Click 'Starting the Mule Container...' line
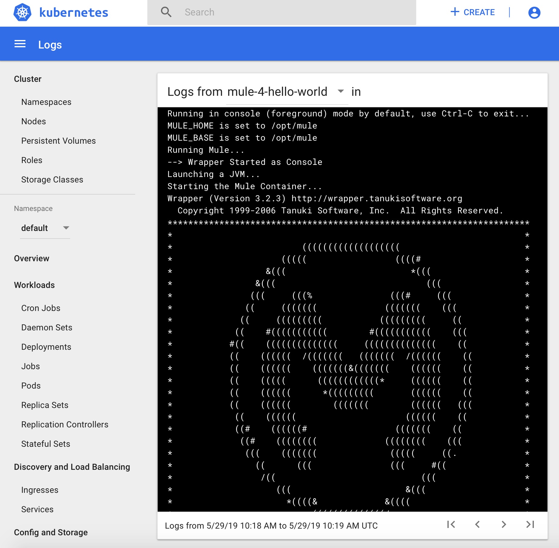Screen dimensions: 559x548 pyautogui.click(x=245, y=186)
